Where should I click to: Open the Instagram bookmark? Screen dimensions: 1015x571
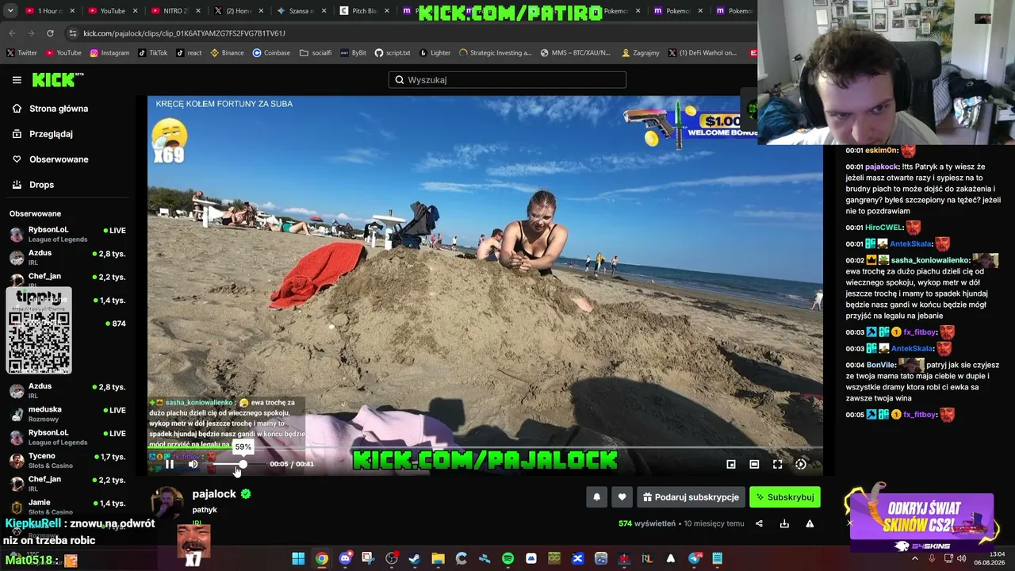[109, 53]
